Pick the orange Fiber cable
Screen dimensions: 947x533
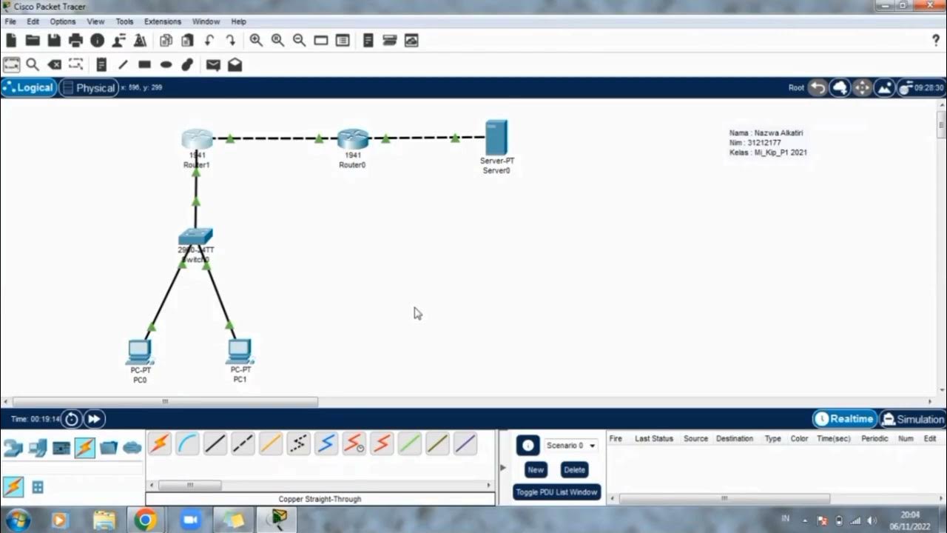coord(271,443)
